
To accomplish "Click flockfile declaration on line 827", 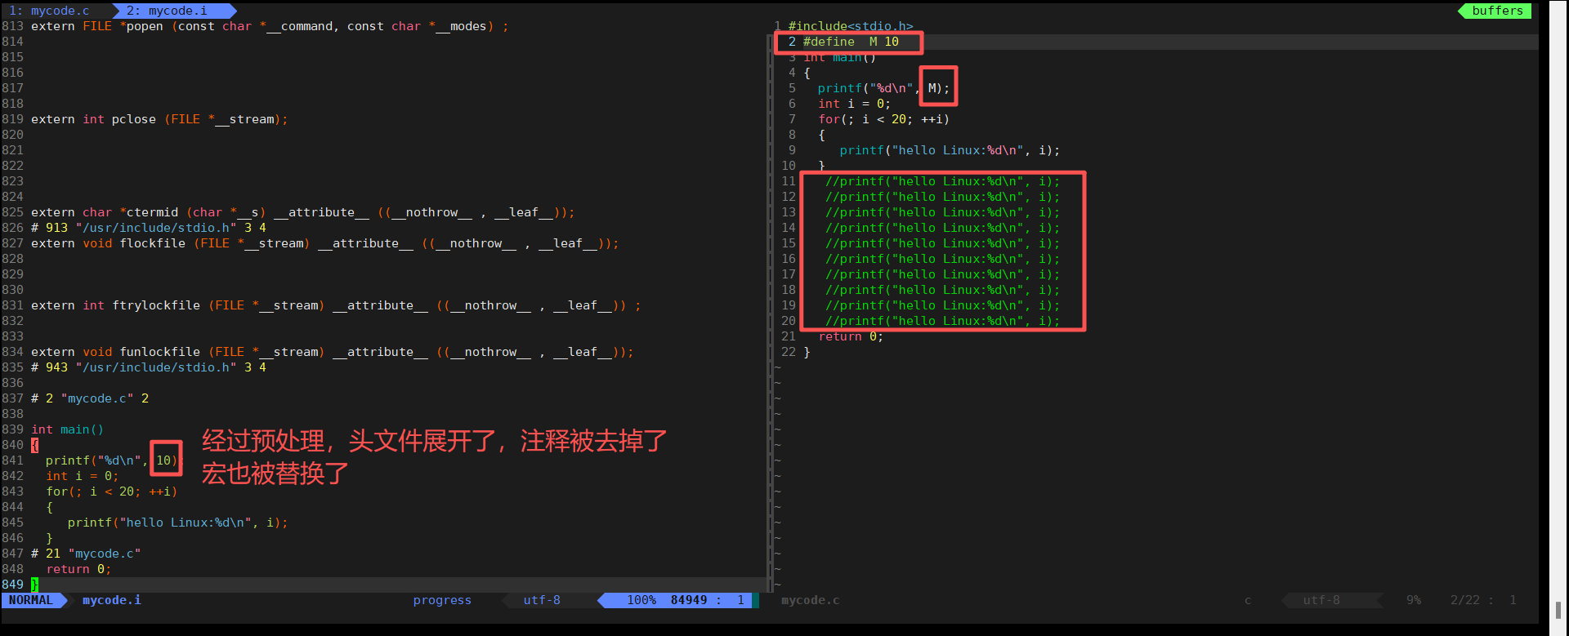I will click(325, 243).
